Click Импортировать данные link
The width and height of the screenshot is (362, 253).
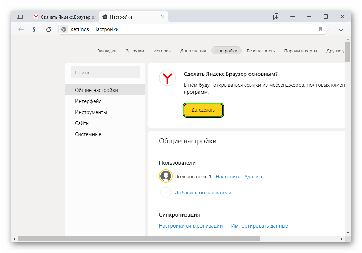(x=260, y=226)
